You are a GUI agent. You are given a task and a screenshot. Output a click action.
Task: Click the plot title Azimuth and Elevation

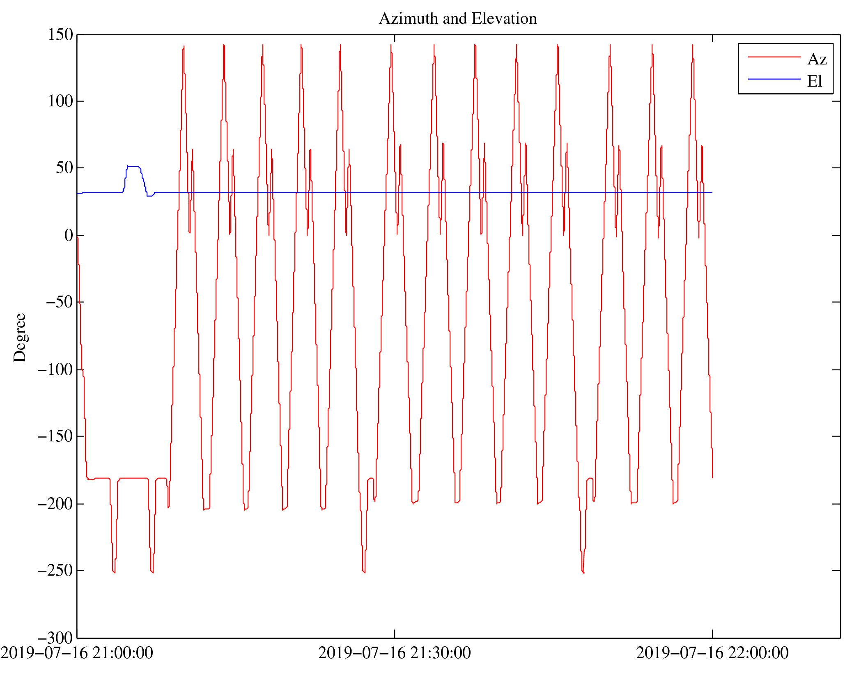[457, 19]
